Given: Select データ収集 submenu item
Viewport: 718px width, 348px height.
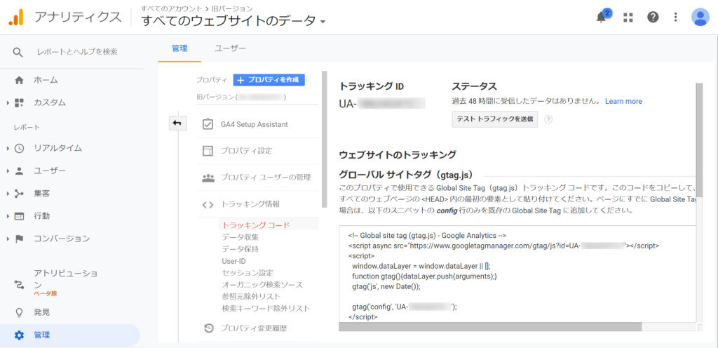Looking at the screenshot, I should coord(241,237).
